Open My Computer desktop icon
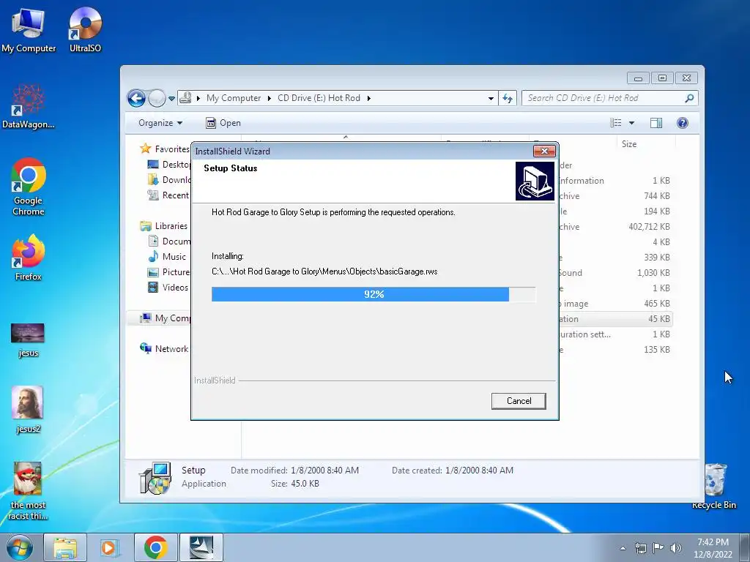This screenshot has width=750, height=562. point(29,29)
